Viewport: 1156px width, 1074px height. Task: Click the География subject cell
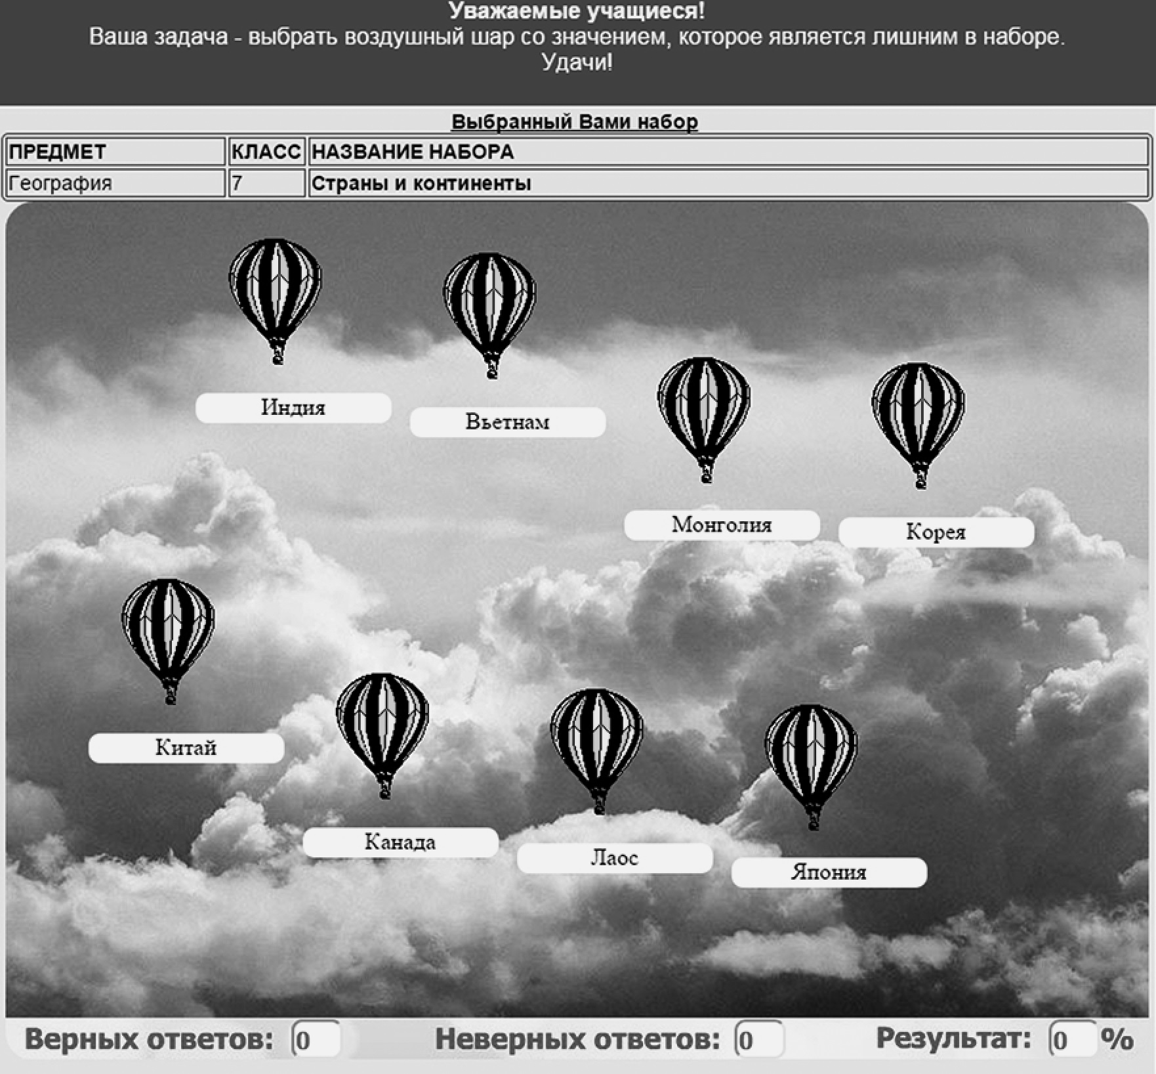[x=115, y=183]
